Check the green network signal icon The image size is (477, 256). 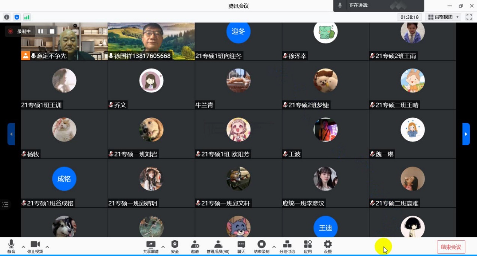pos(27,17)
